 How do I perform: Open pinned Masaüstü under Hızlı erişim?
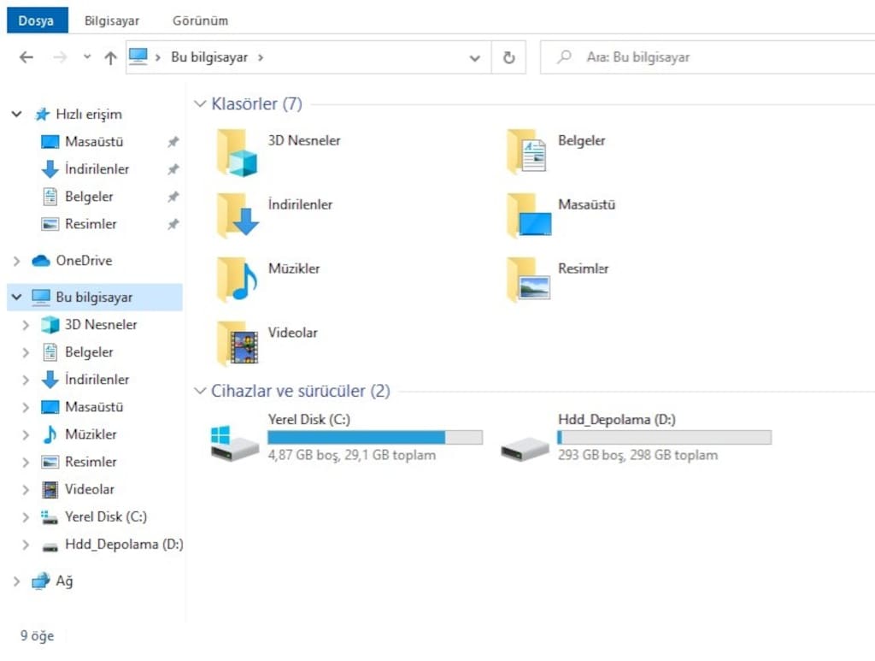(94, 142)
